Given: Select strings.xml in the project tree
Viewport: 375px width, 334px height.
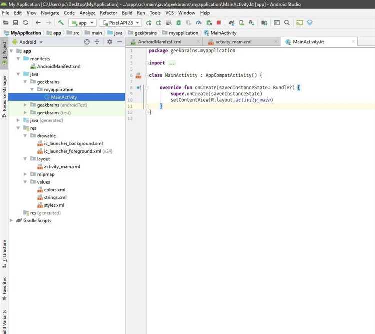Looking at the screenshot, I should 55,197.
